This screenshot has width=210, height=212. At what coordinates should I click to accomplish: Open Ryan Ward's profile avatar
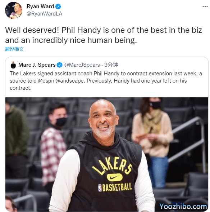[x=14, y=10]
